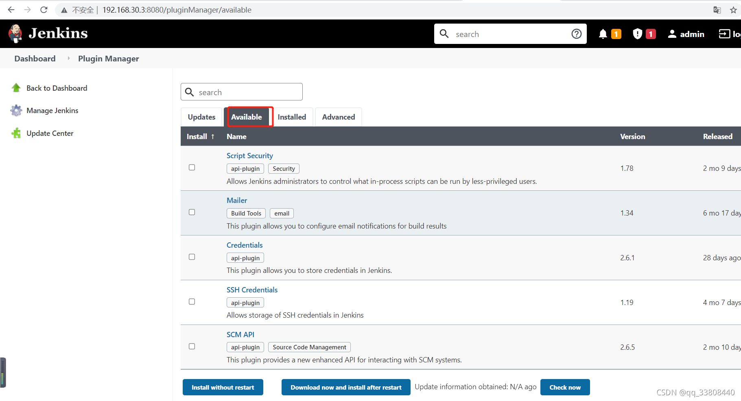741x401 pixels.
Task: Tick the SSH Credentials plugin checkbox
Action: [x=192, y=302]
